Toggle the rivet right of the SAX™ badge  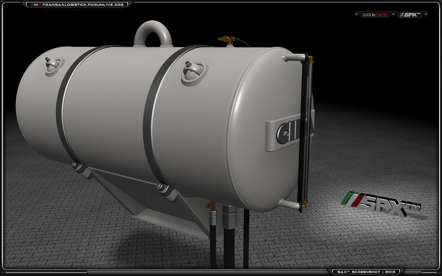click(426, 15)
